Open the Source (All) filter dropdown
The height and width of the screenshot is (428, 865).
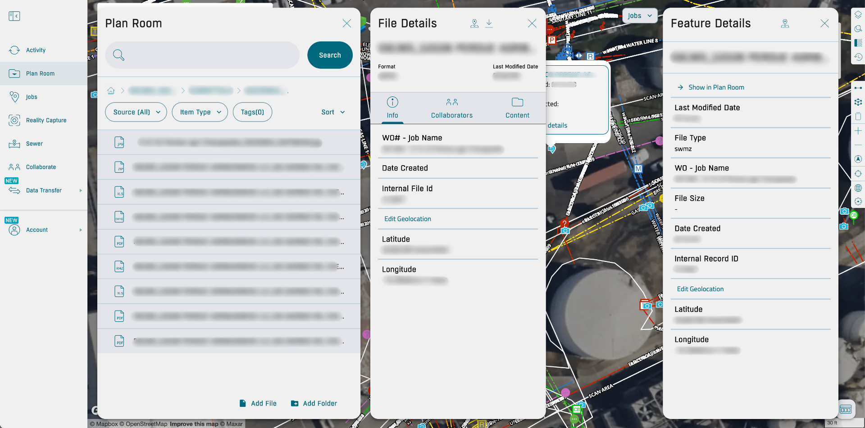pyautogui.click(x=136, y=112)
